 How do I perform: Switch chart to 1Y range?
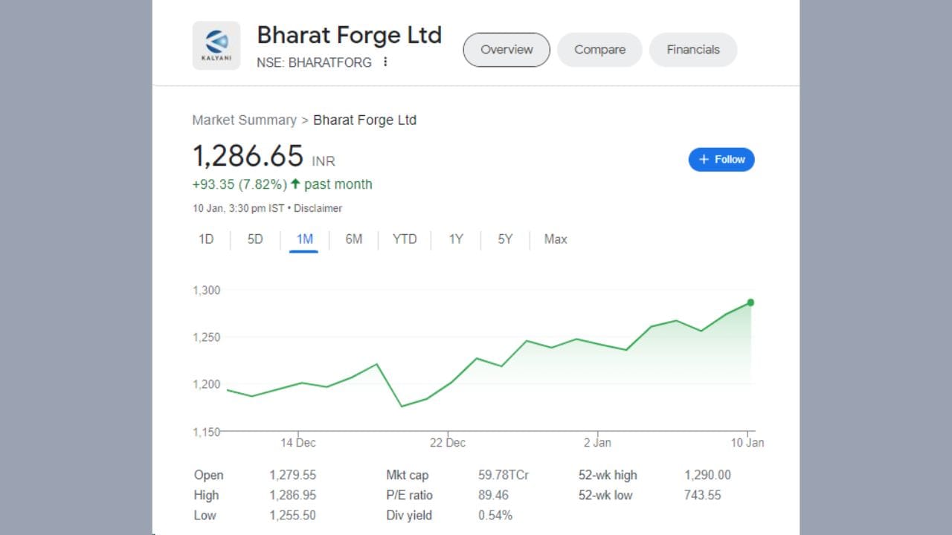[x=456, y=239]
